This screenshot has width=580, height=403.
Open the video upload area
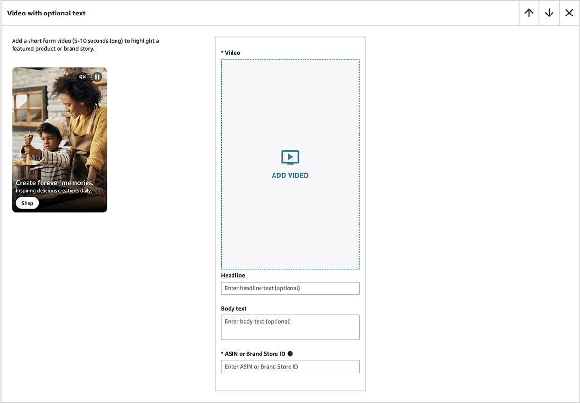290,164
